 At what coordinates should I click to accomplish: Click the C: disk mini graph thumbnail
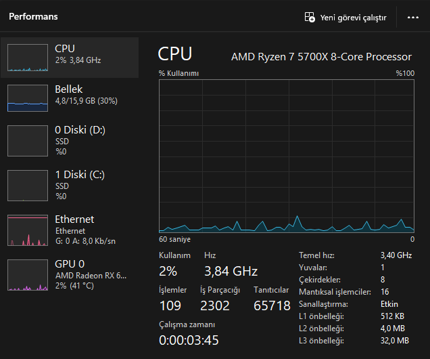click(x=28, y=186)
